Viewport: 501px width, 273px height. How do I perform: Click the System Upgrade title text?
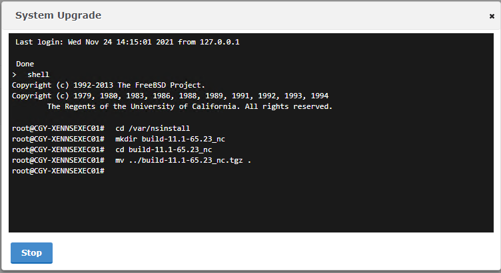coord(58,15)
